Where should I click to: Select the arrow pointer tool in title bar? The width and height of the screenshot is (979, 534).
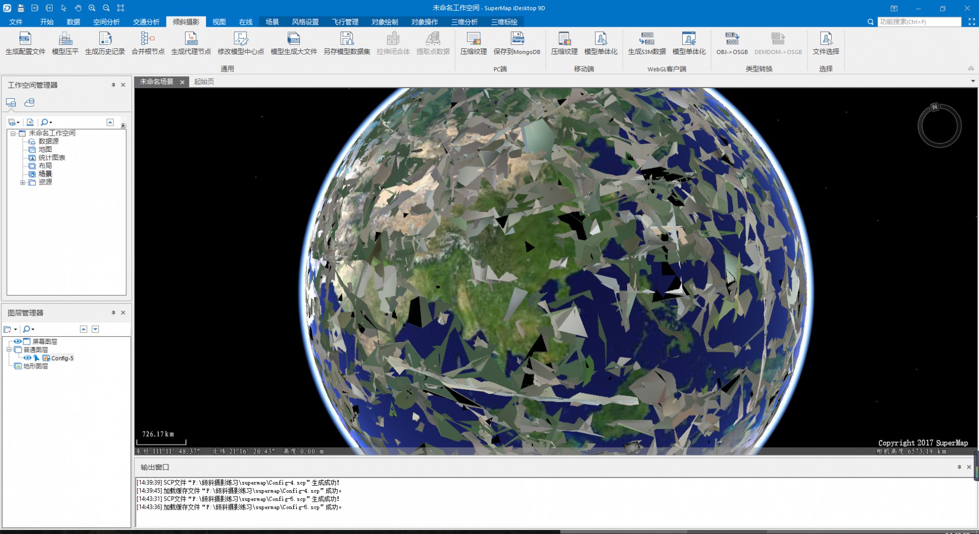(63, 8)
